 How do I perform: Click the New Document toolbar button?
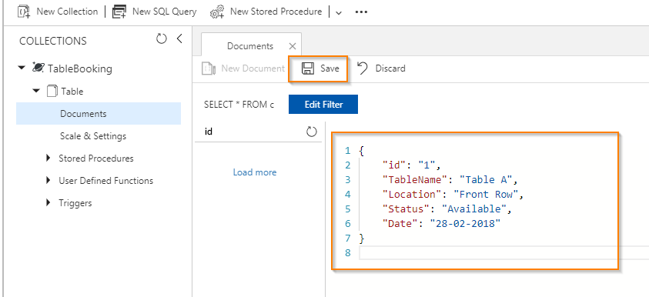pyautogui.click(x=243, y=68)
